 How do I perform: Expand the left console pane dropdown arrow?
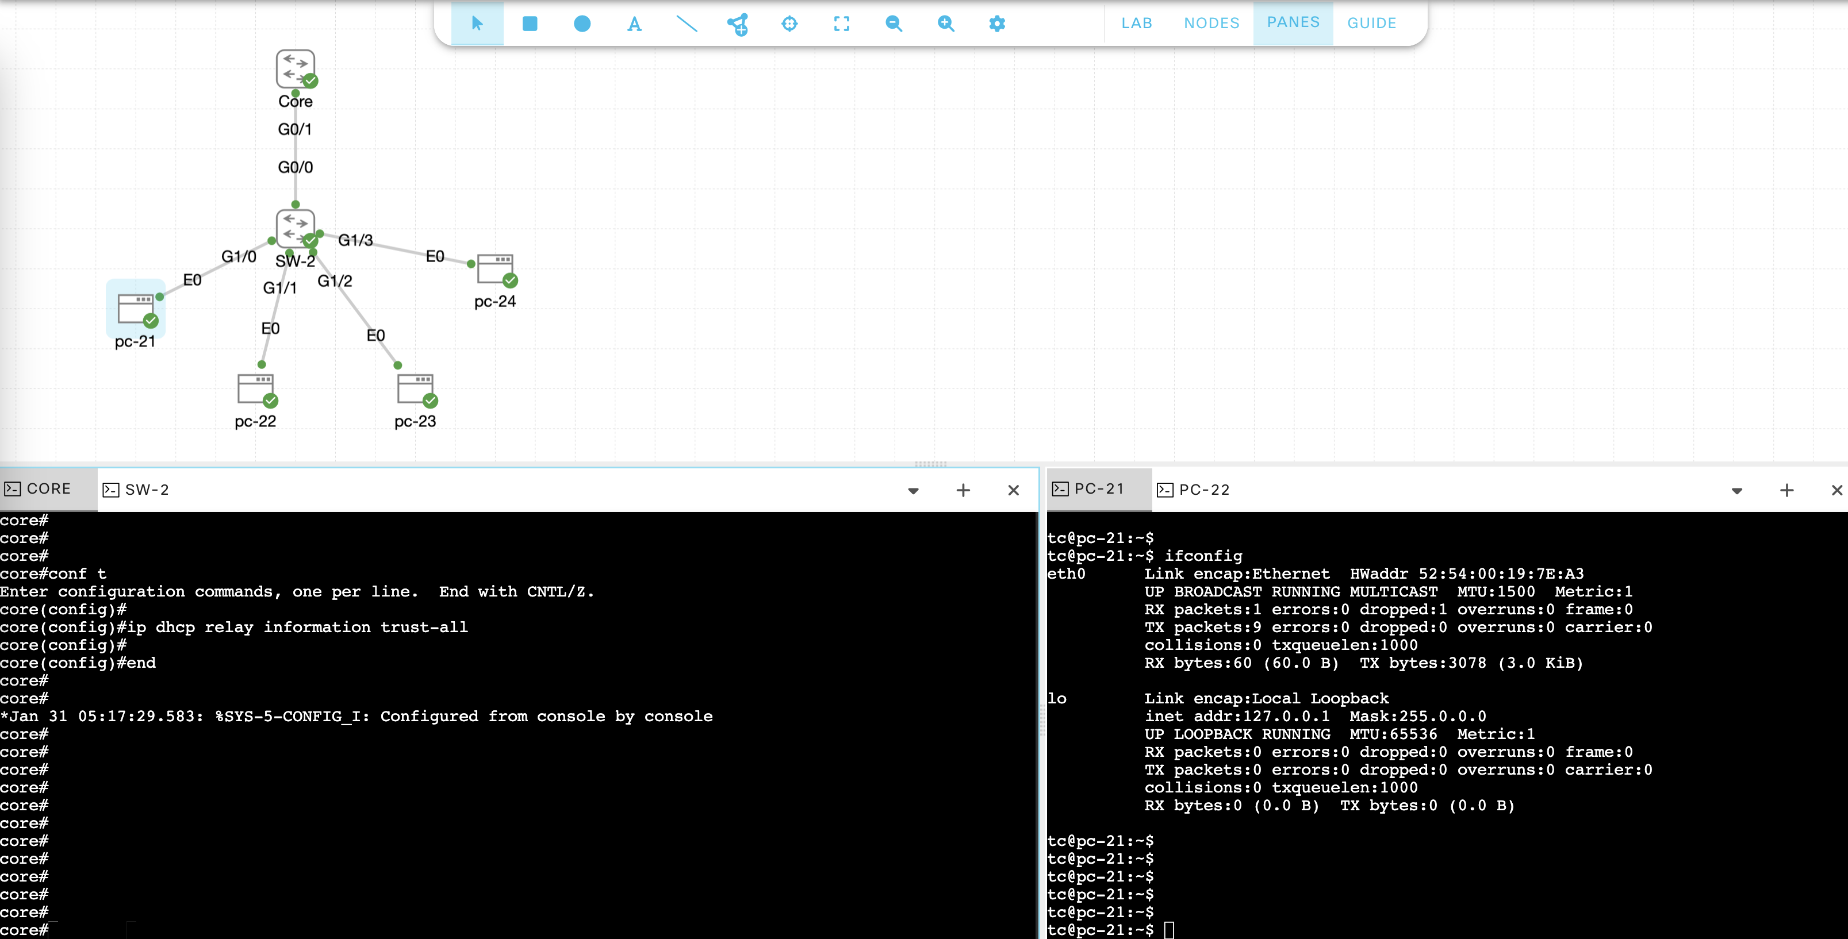click(913, 490)
